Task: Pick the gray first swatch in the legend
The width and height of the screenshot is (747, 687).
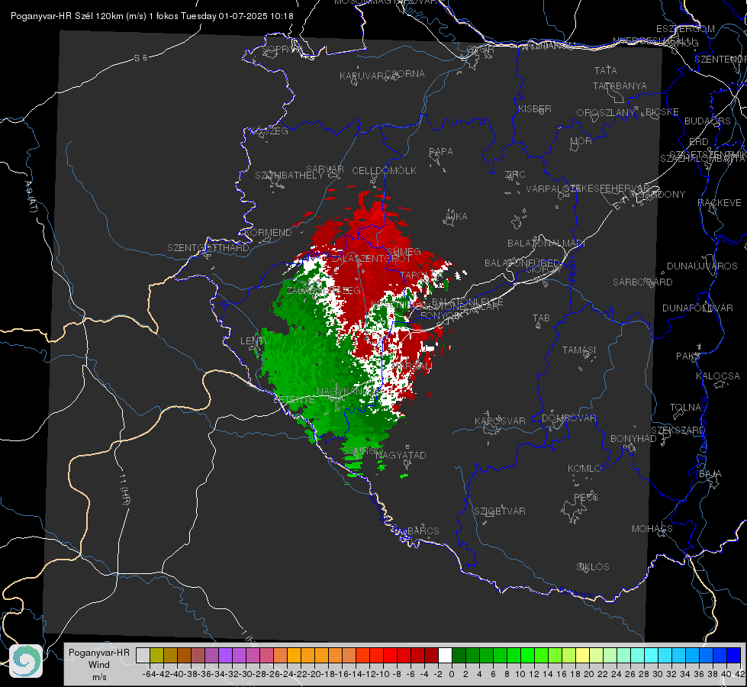Action: (143, 655)
